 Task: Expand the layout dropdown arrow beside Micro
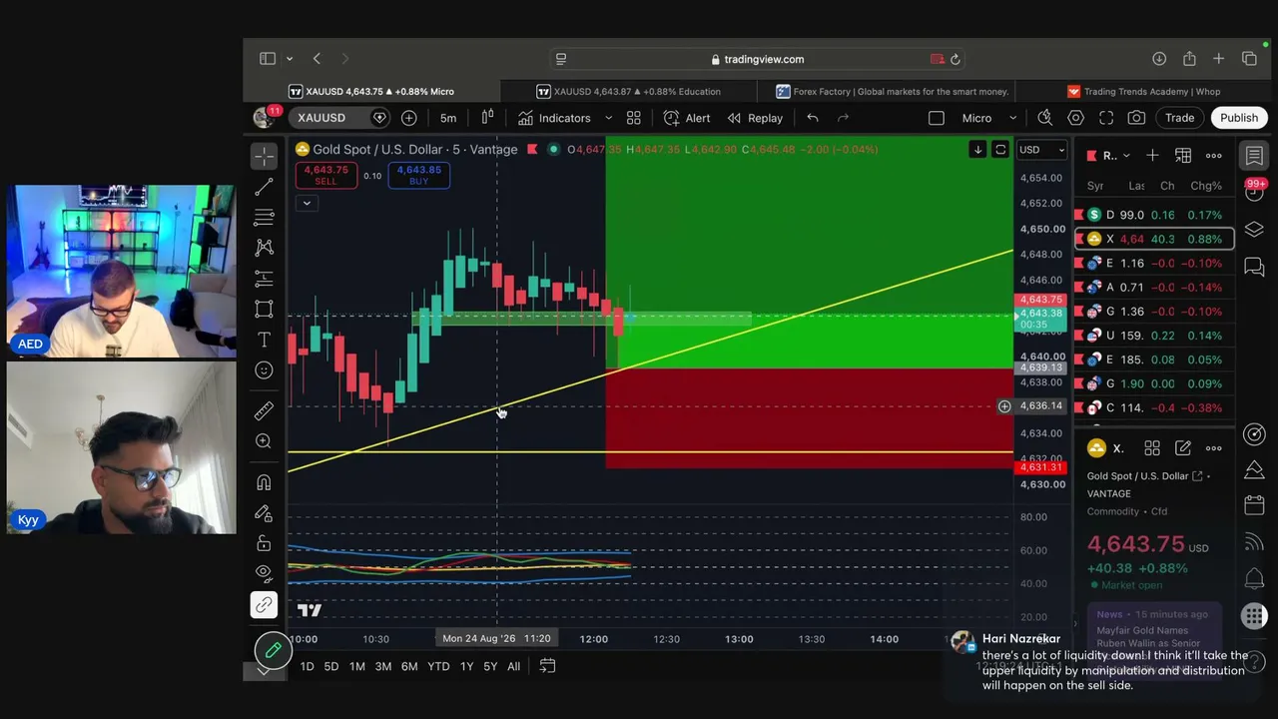[1012, 118]
